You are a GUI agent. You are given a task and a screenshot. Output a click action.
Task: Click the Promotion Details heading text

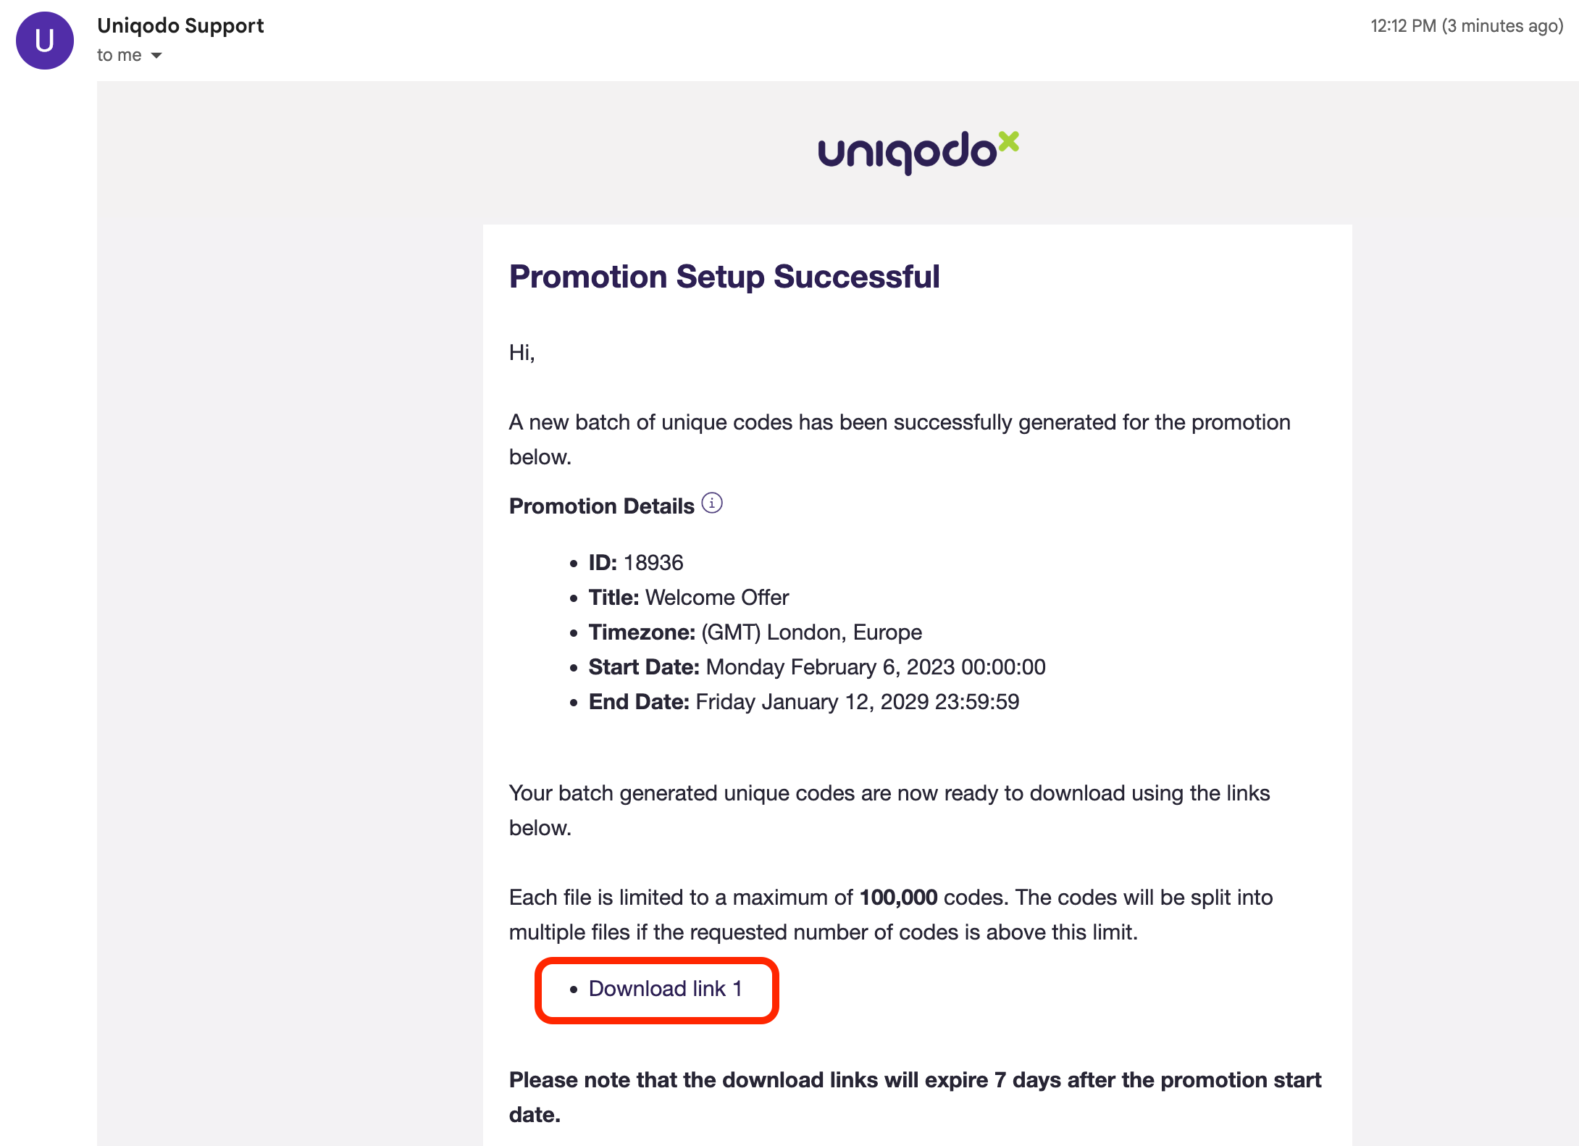pos(601,506)
